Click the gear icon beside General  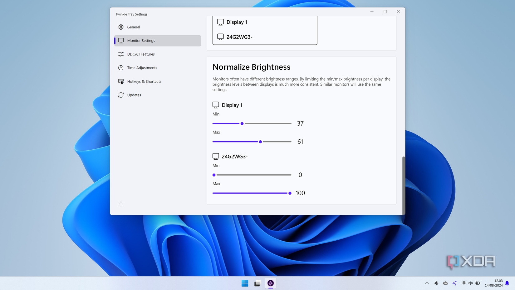[x=121, y=27]
